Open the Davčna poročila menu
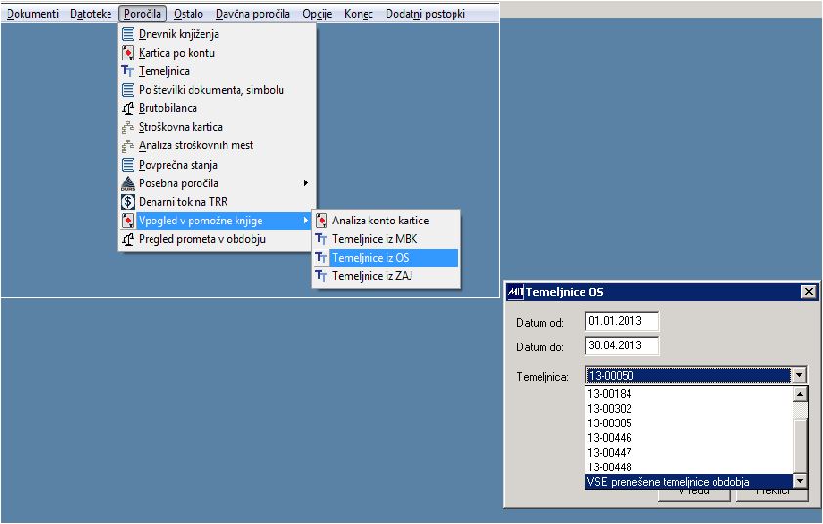 pos(253,14)
